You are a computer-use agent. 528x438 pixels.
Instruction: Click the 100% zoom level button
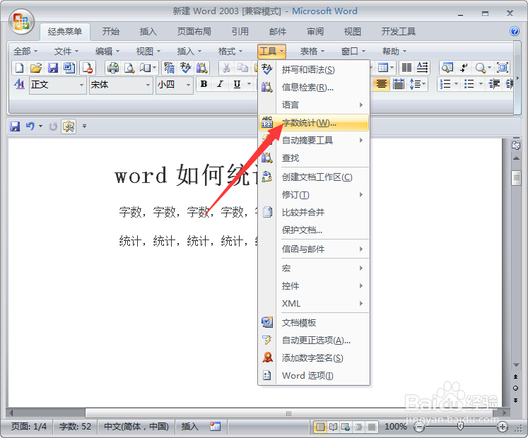point(396,427)
